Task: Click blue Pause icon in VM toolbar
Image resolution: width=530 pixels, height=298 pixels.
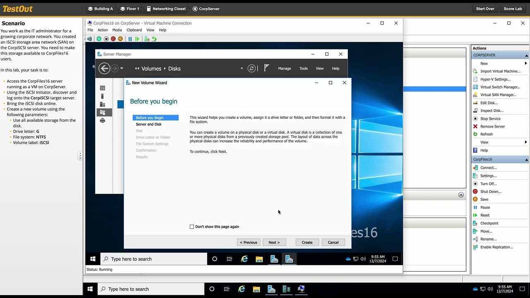Action: pyautogui.click(x=130, y=39)
